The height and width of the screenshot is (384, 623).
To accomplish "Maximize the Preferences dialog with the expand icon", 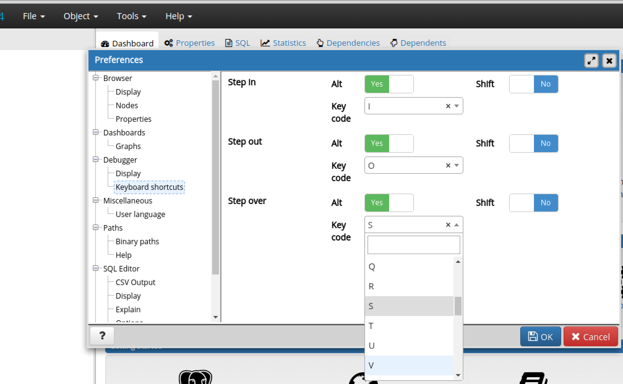I will pos(591,61).
